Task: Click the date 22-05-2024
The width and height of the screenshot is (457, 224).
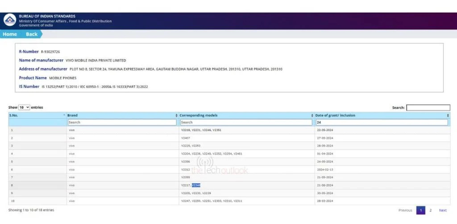Action: pyautogui.click(x=325, y=130)
